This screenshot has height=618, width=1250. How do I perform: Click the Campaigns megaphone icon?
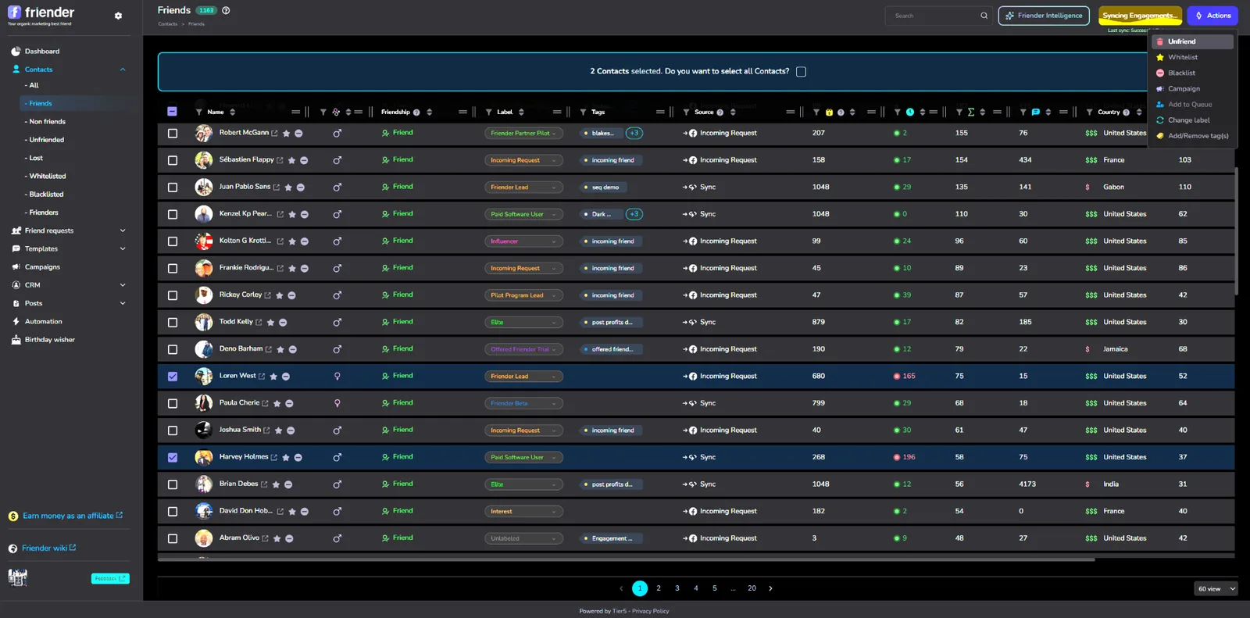click(x=16, y=267)
